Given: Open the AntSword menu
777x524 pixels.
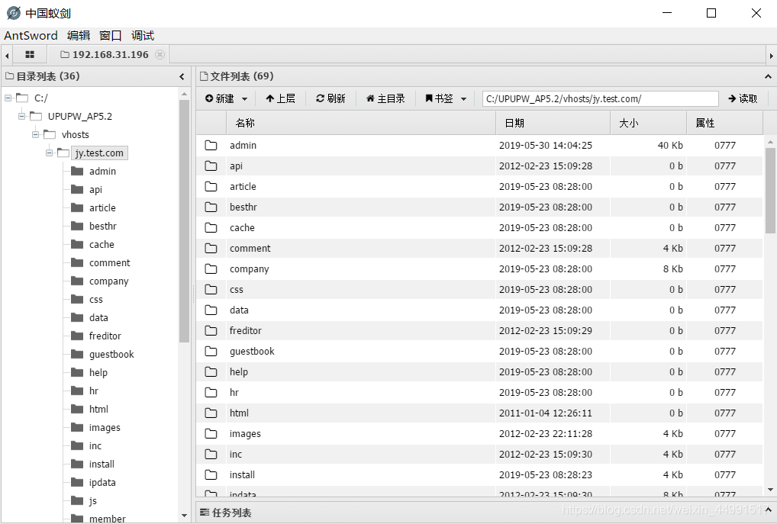Looking at the screenshot, I should coord(31,36).
